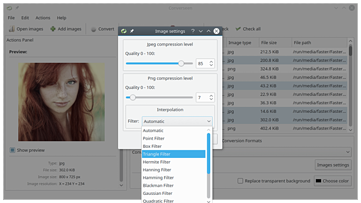Open the Actions menu
361x203 pixels.
pos(43,18)
